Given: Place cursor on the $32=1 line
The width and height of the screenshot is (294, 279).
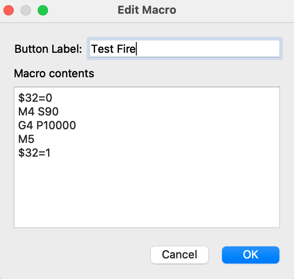Looking at the screenshot, I should 34,153.
